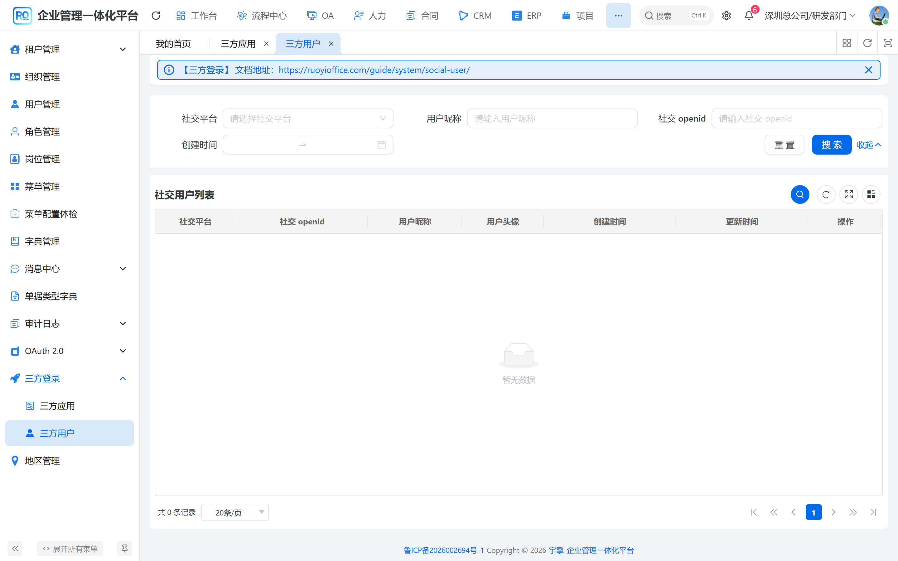Image resolution: width=898 pixels, height=561 pixels.
Task: Close the 三方登录 doc info banner
Action: [868, 70]
